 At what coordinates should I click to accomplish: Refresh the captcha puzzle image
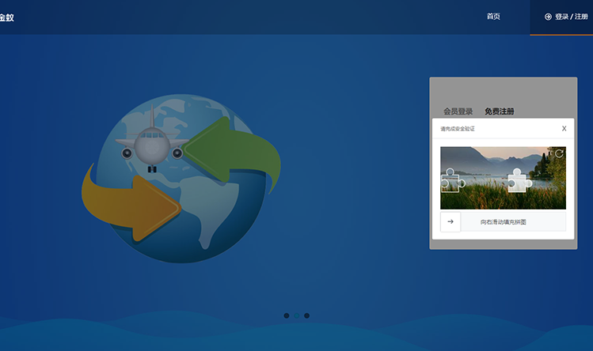tap(559, 153)
